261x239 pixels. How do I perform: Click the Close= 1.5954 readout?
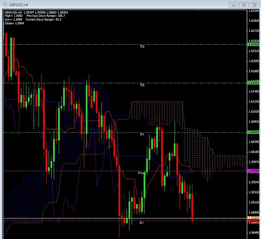pyautogui.click(x=14, y=23)
